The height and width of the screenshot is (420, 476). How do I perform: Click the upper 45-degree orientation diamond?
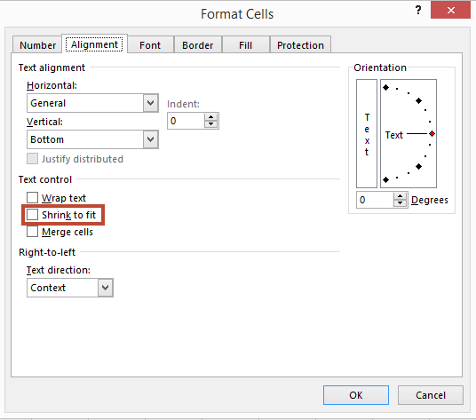point(418,100)
